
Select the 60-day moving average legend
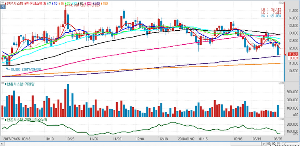coord(81,4)
